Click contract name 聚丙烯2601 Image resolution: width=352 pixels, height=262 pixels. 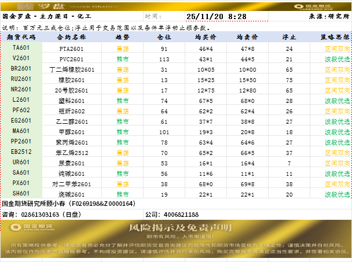coord(72,142)
